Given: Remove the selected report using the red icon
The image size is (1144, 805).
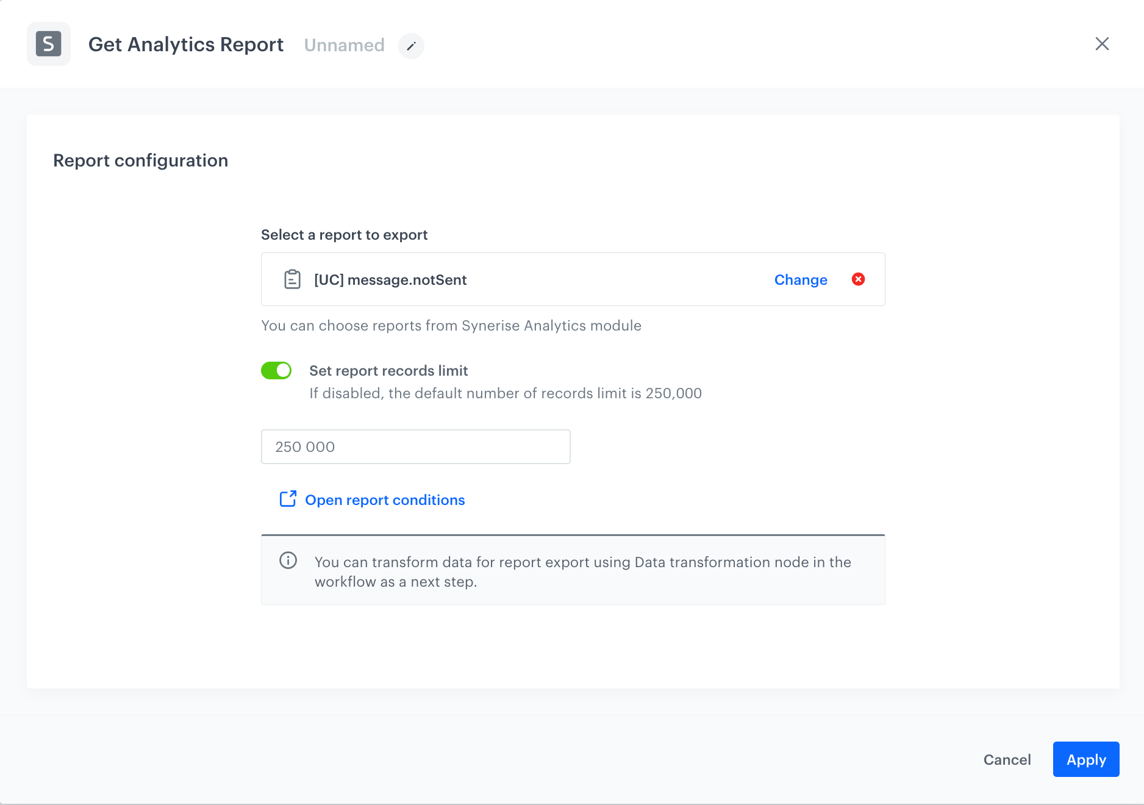Looking at the screenshot, I should click(x=858, y=279).
